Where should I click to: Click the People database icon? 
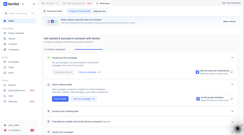(x=5, y=33)
